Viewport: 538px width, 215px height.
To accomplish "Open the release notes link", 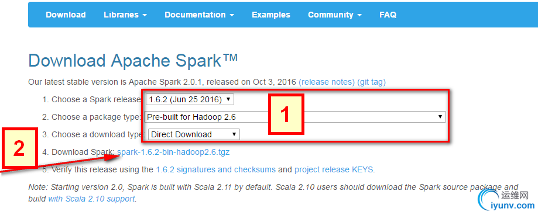I will [327, 82].
